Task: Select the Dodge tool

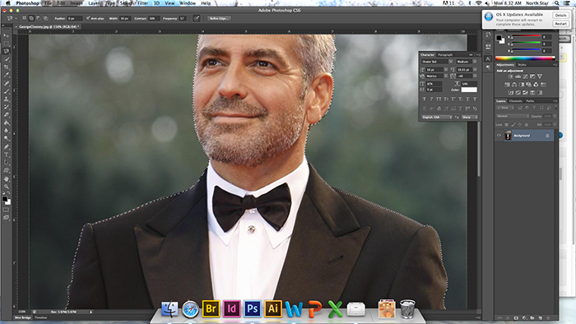Action: (7, 138)
